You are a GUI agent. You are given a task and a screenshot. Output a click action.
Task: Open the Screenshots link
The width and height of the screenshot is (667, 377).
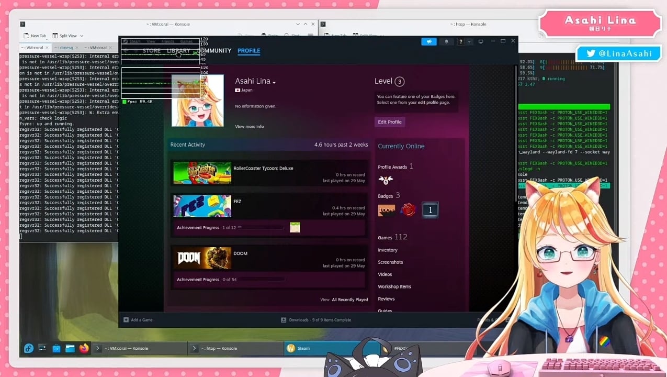click(x=390, y=262)
